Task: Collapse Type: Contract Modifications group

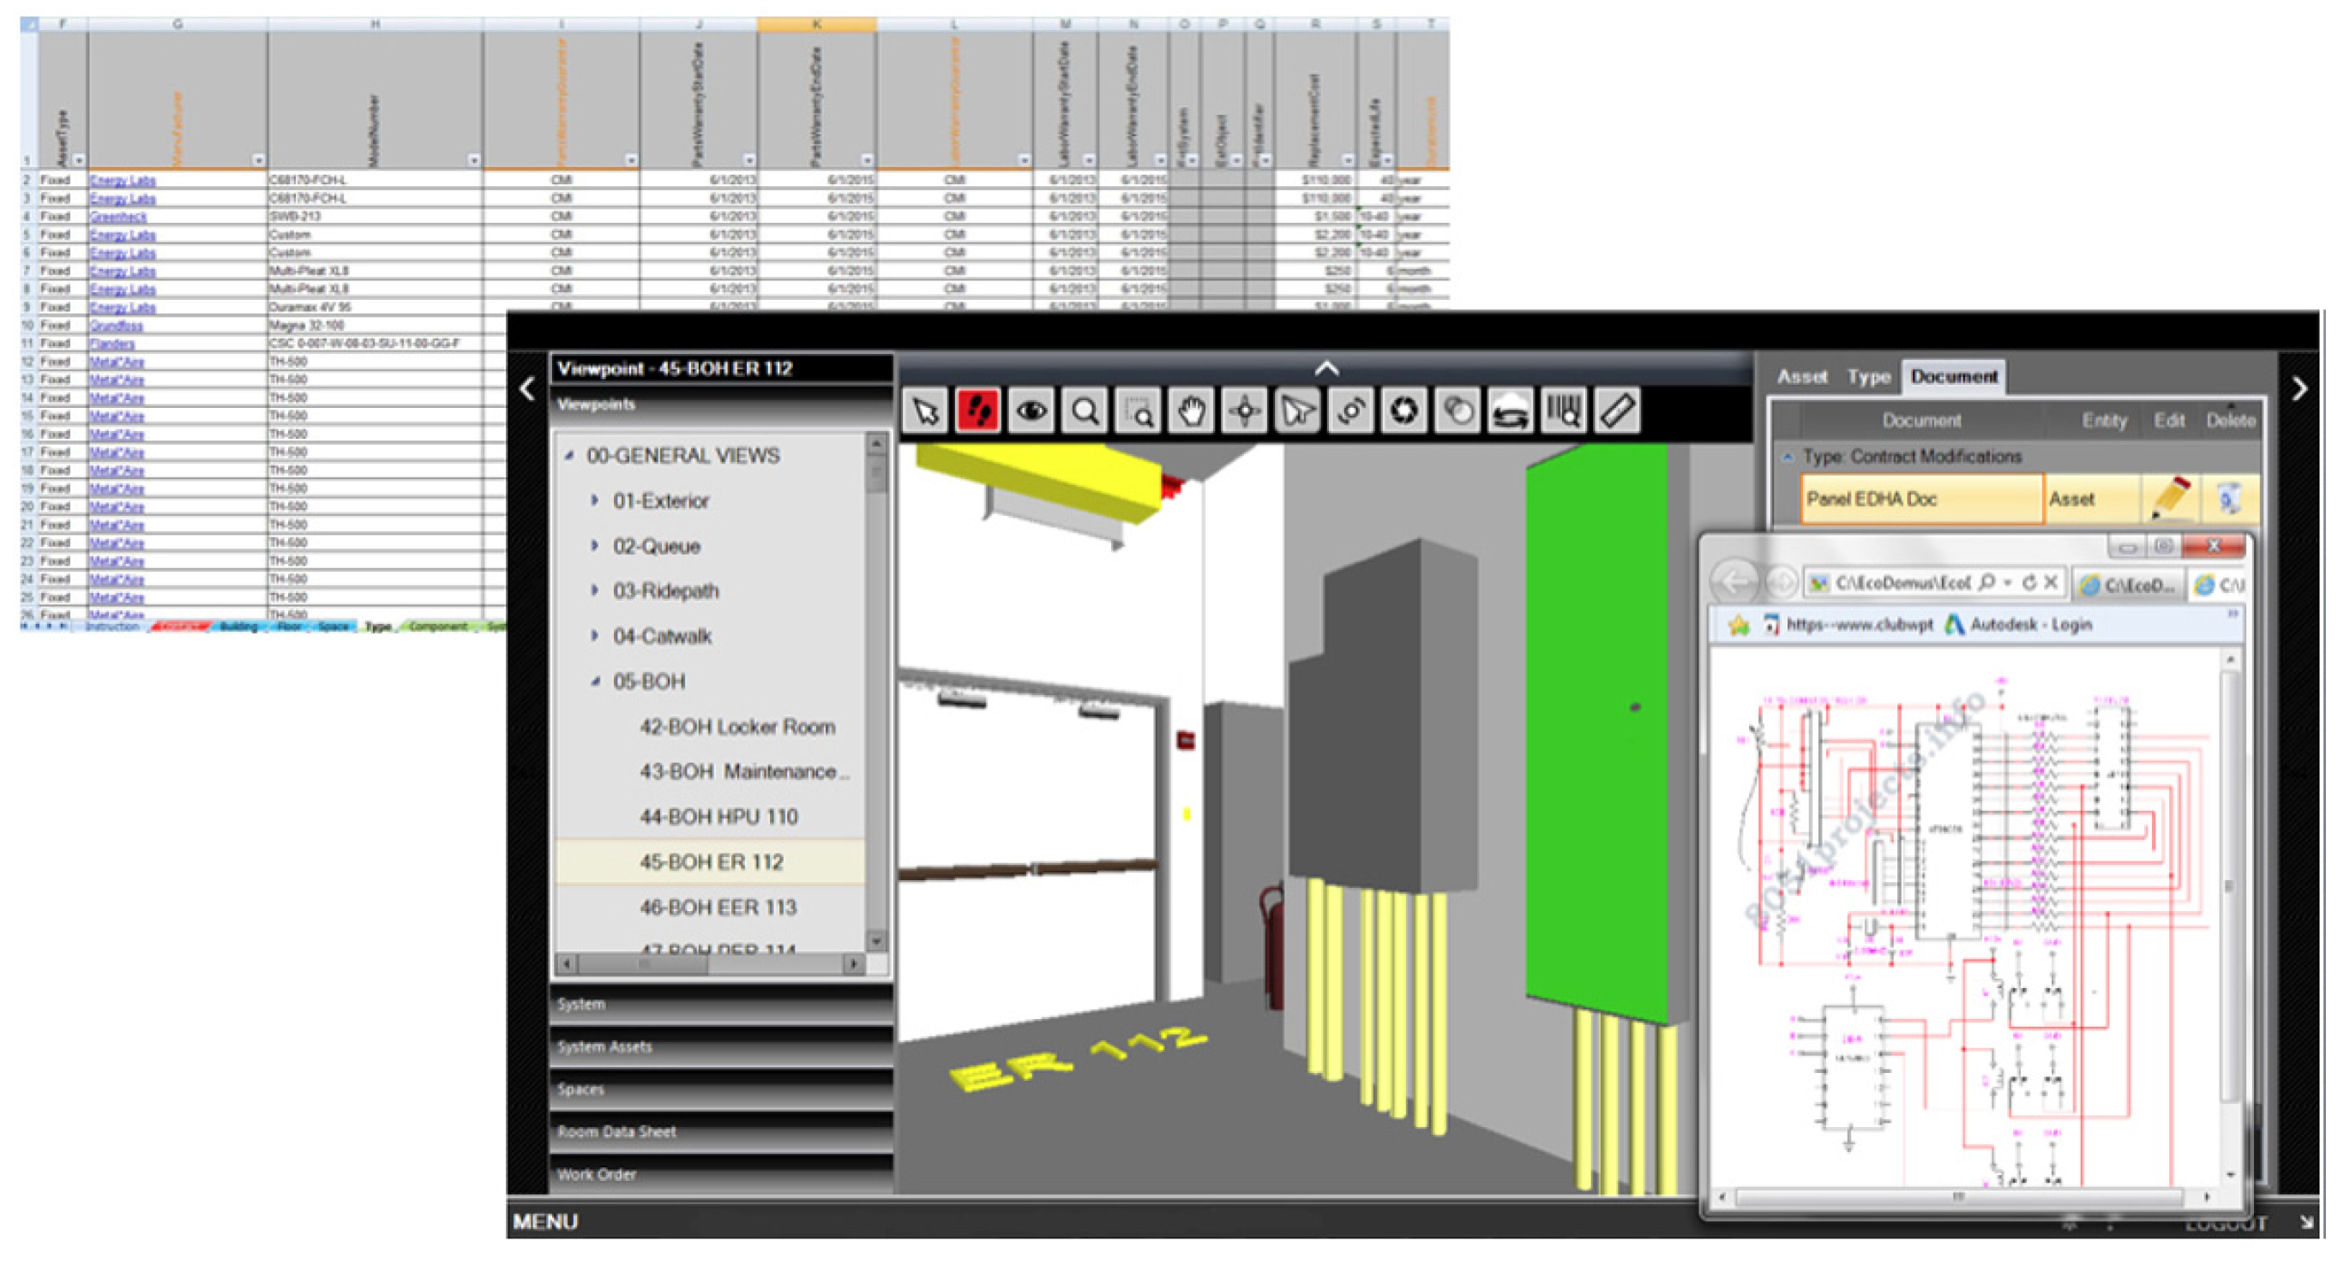Action: pos(1787,457)
